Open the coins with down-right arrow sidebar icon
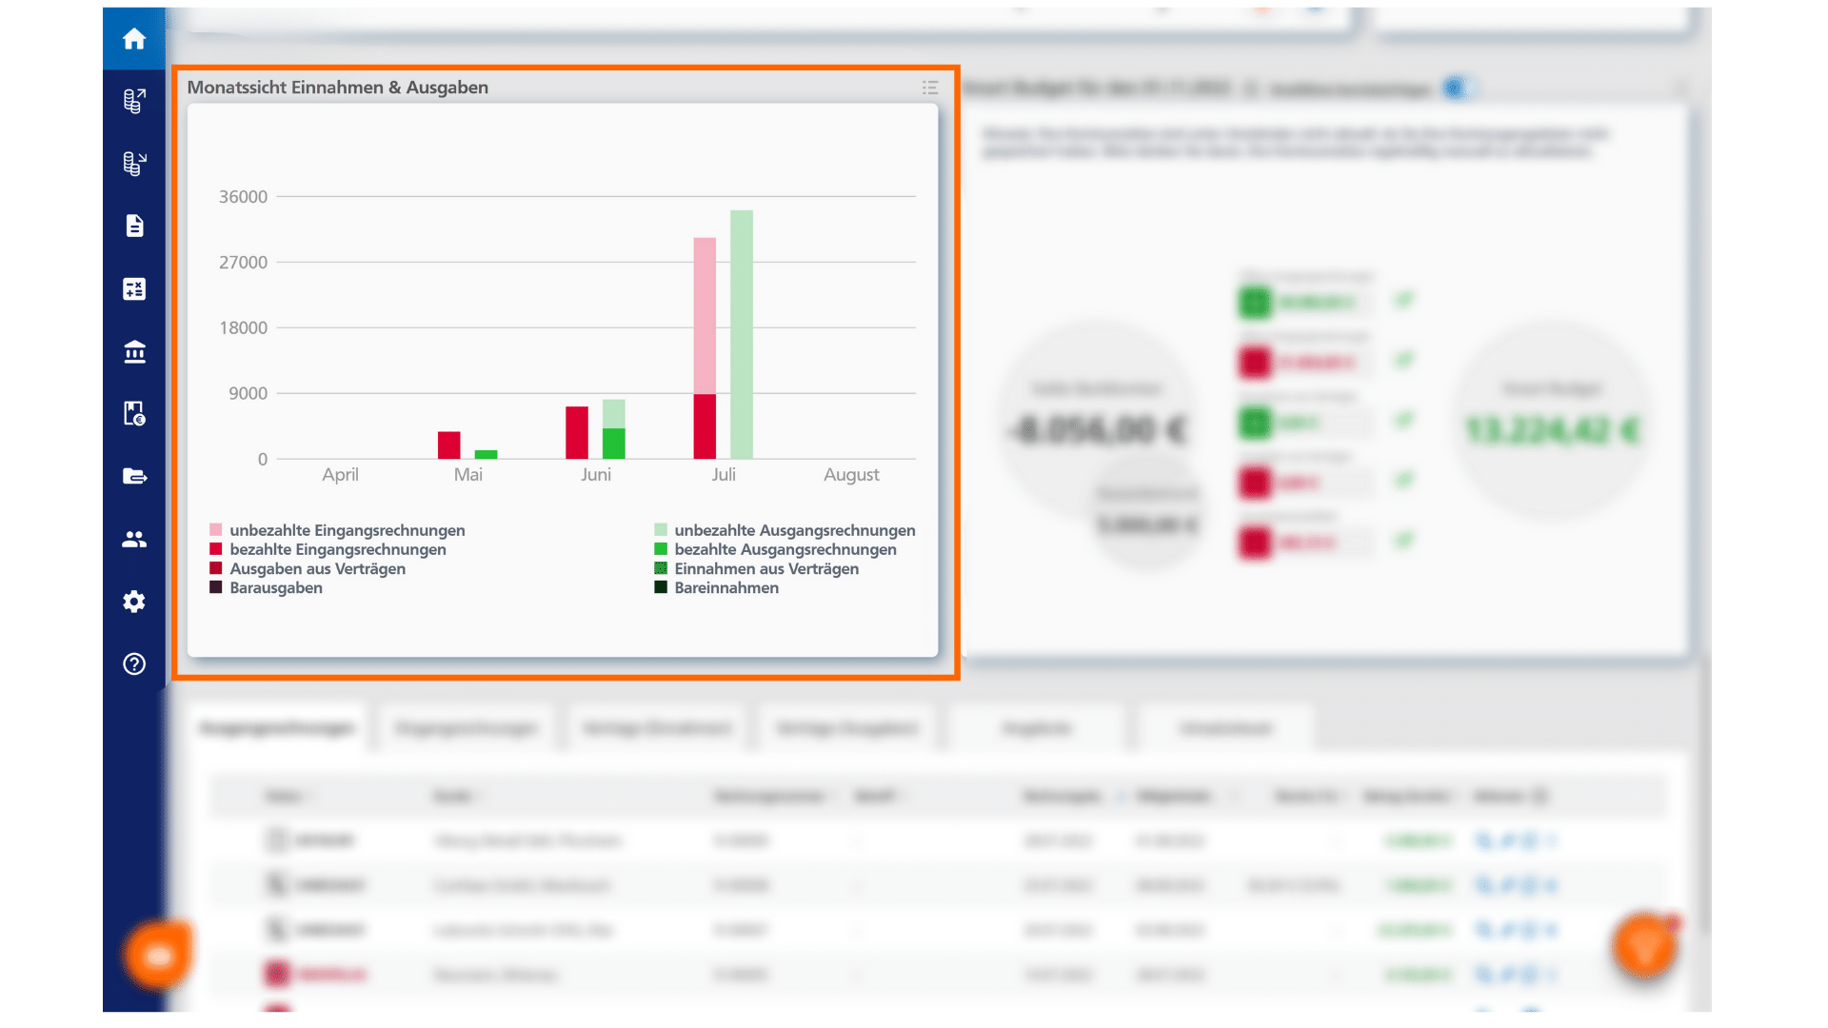1828x1028 pixels. [x=134, y=164]
